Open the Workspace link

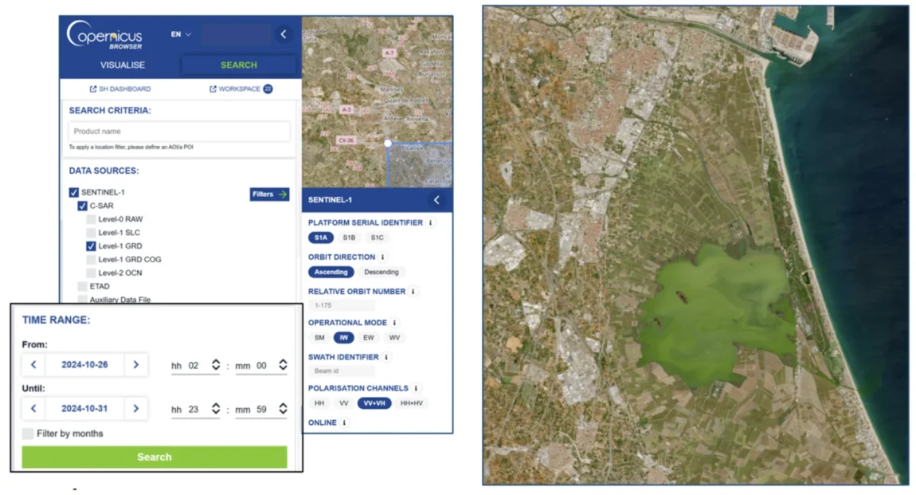pyautogui.click(x=240, y=88)
